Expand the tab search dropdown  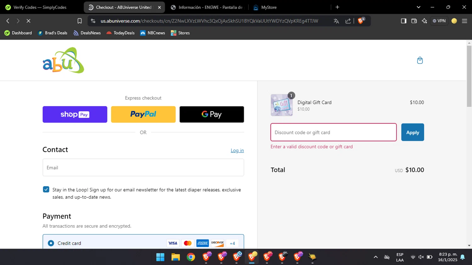click(419, 7)
